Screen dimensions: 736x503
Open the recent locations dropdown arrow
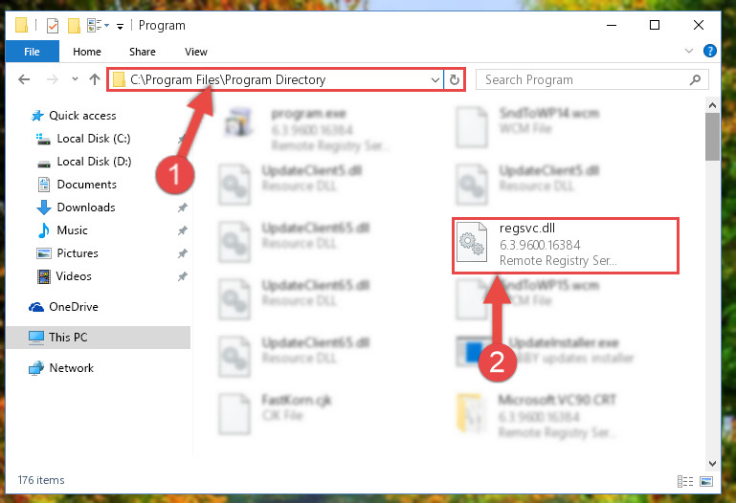tap(75, 79)
